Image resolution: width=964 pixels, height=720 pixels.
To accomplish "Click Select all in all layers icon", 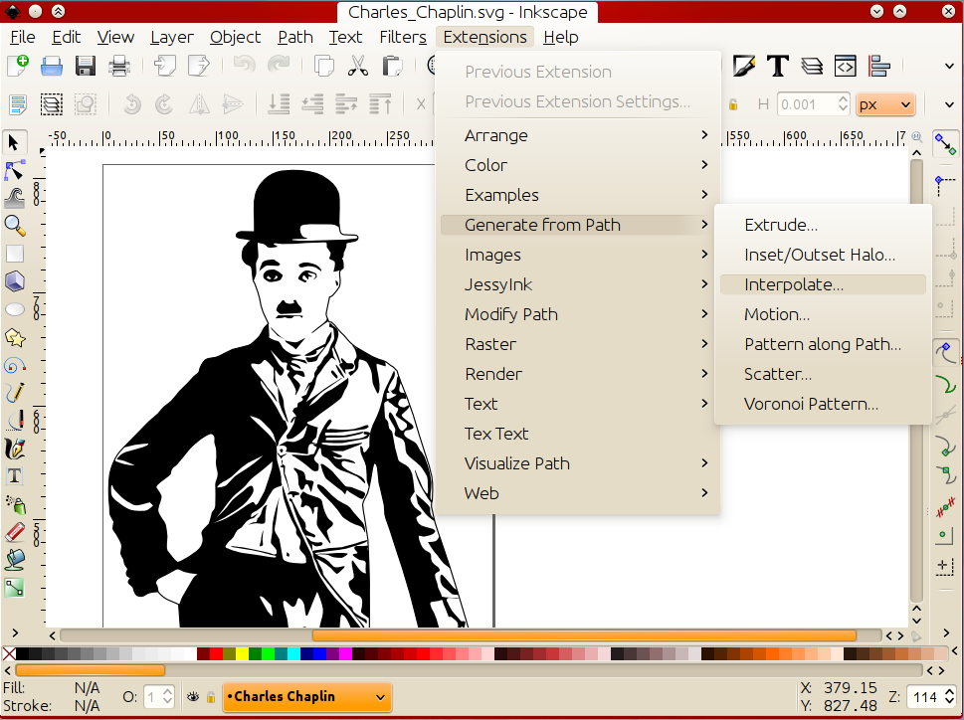I will [52, 104].
